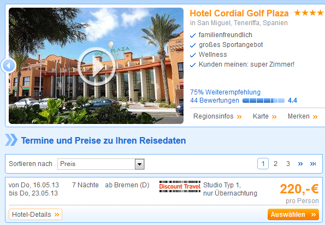Image resolution: width=325 pixels, height=225 pixels.
Task: Click the Discount Travel logo
Action: (180, 186)
